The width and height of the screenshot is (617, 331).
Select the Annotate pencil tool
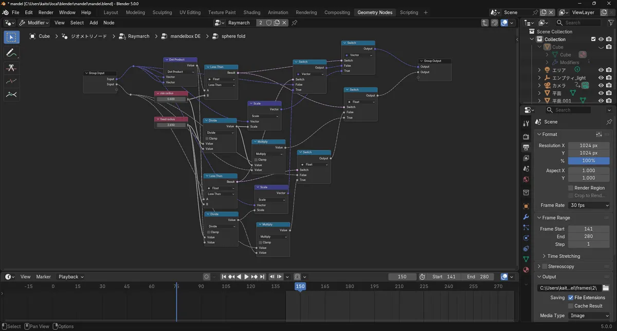tap(11, 53)
